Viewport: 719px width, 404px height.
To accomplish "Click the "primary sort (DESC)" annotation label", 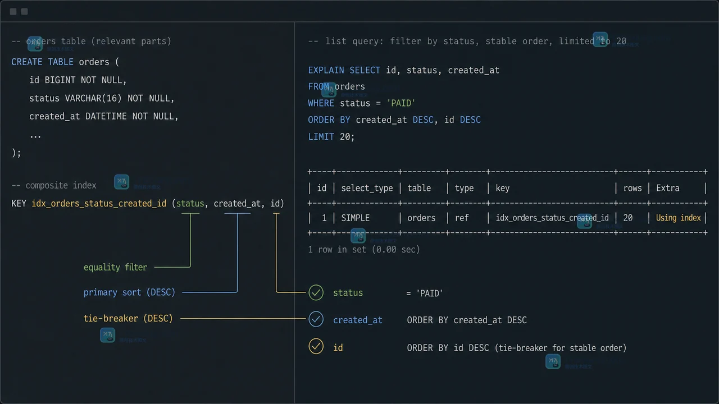I will (129, 292).
